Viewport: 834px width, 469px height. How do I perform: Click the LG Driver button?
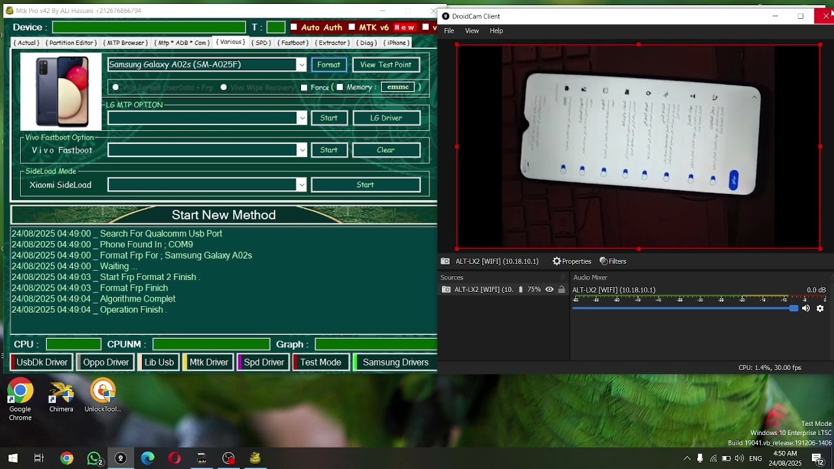click(x=386, y=118)
